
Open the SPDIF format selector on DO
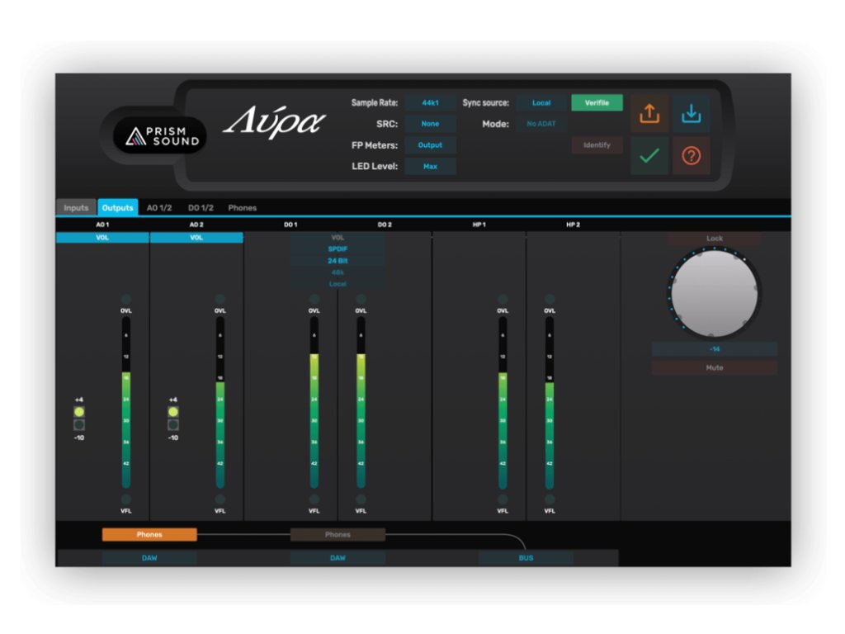[x=338, y=249]
